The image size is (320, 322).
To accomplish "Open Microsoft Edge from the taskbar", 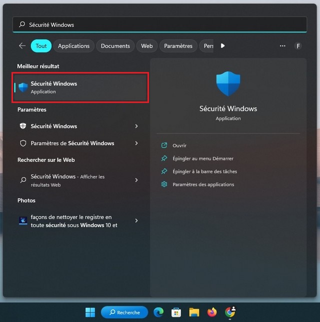I will (x=158, y=312).
